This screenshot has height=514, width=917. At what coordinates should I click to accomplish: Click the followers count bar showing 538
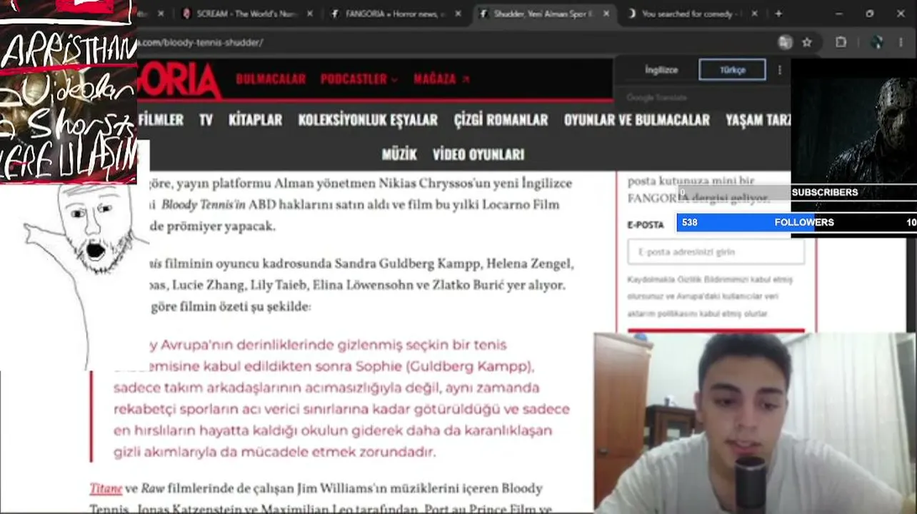tap(796, 222)
